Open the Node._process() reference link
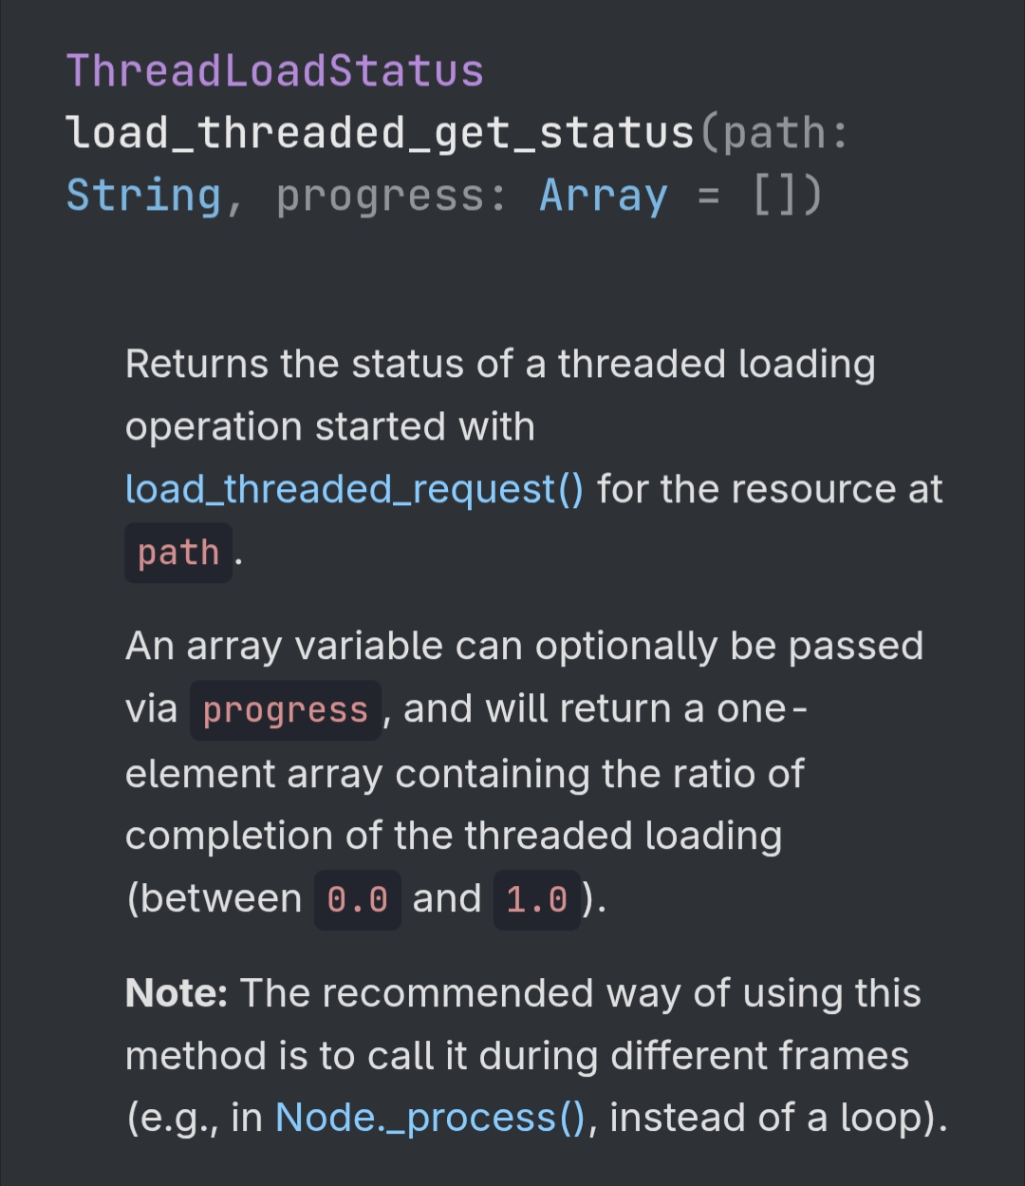This screenshot has width=1025, height=1186. [x=431, y=1118]
